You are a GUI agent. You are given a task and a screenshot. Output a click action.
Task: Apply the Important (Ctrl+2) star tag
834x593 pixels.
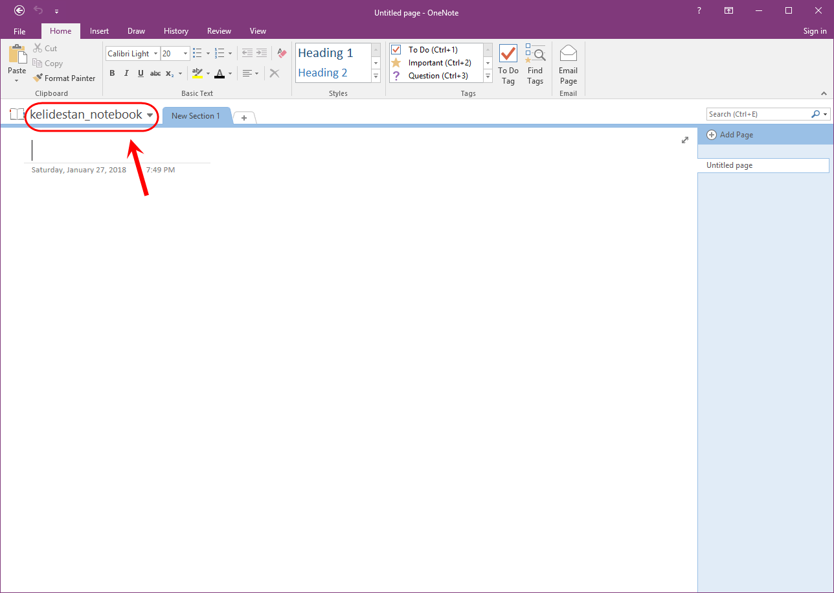(439, 63)
